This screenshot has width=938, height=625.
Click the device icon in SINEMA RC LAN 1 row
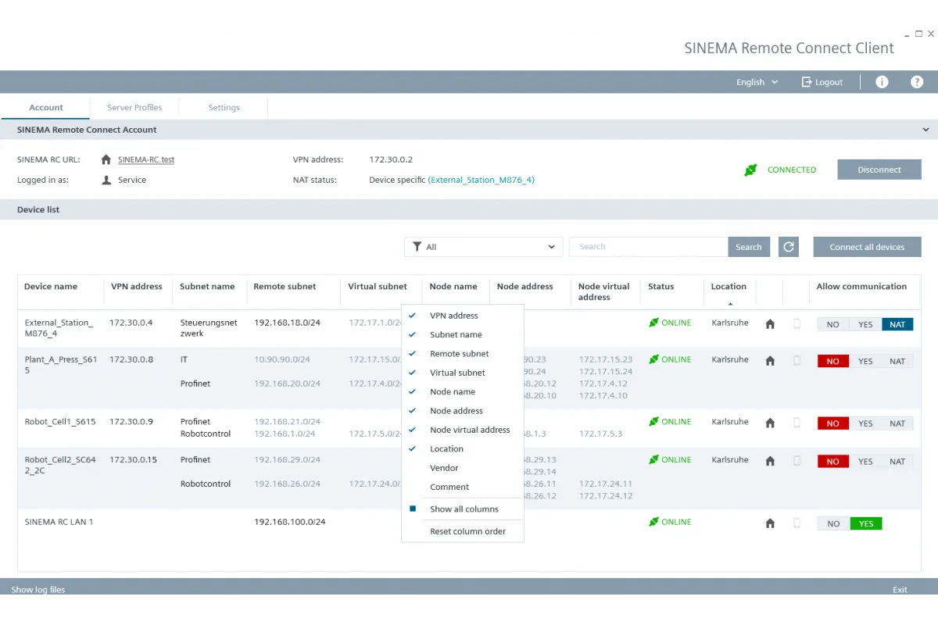797,523
